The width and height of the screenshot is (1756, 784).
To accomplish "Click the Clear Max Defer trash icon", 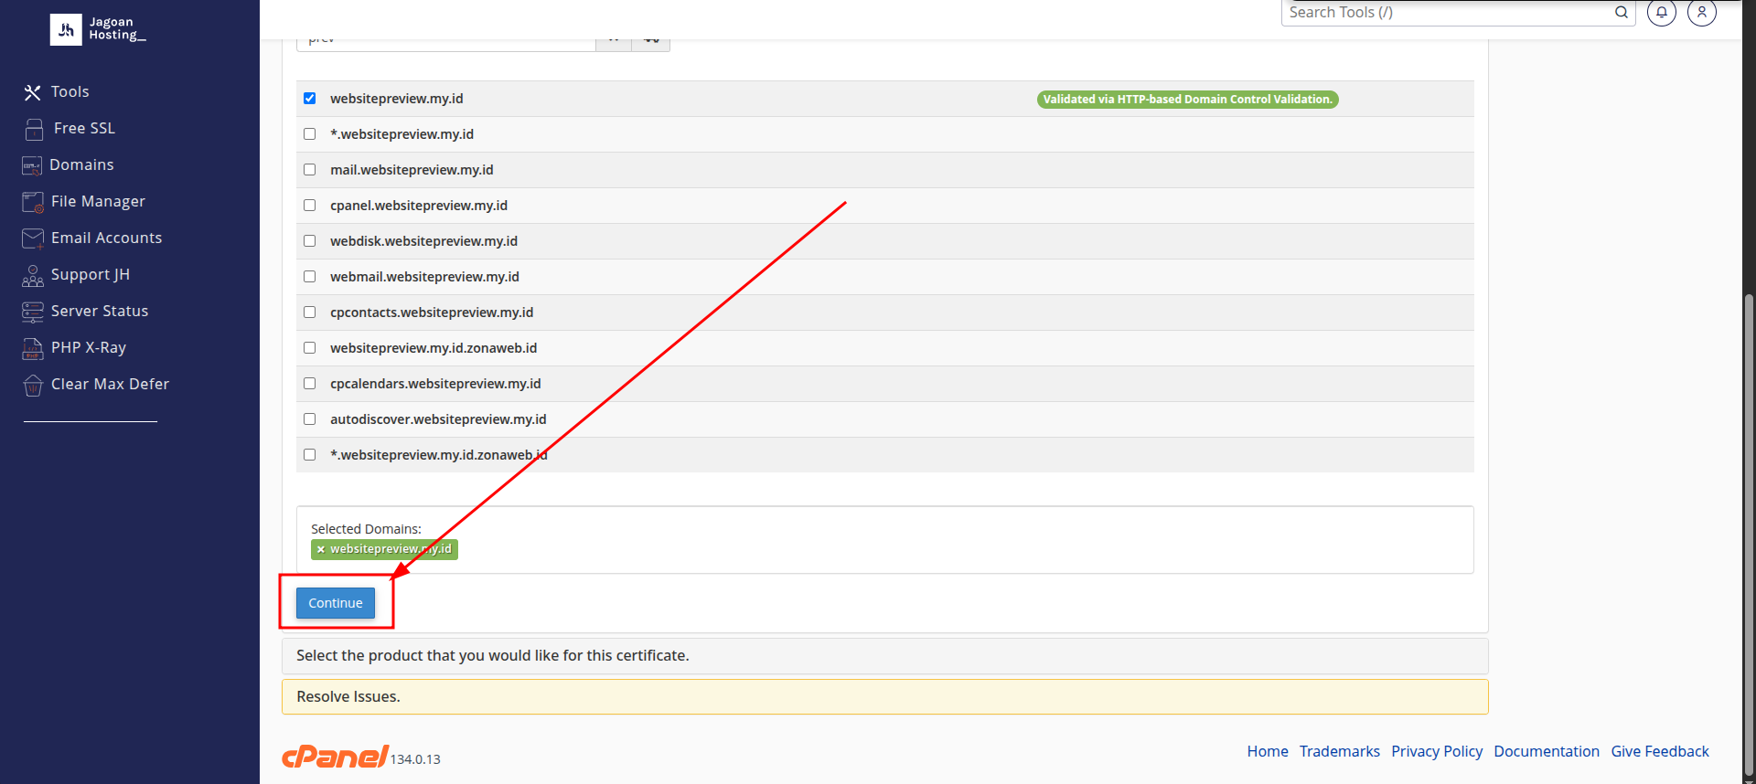I will tap(33, 385).
